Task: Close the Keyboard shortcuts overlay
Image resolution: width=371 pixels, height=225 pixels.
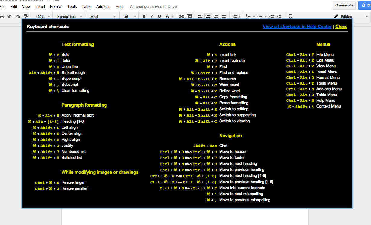Action: pos(341,27)
